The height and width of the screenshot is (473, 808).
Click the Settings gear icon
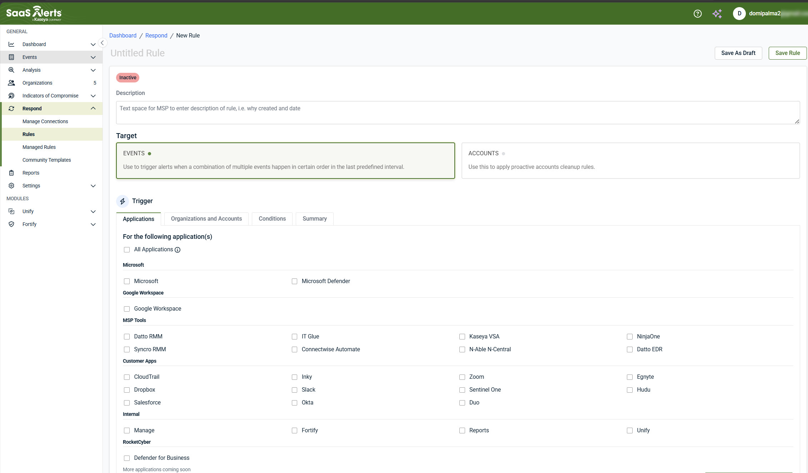click(11, 186)
